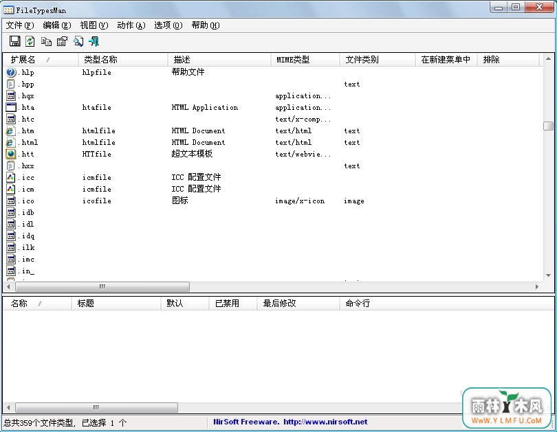Click the upper list scroll-up arrow
Image resolution: width=557 pixels, height=432 pixels.
[548, 58]
